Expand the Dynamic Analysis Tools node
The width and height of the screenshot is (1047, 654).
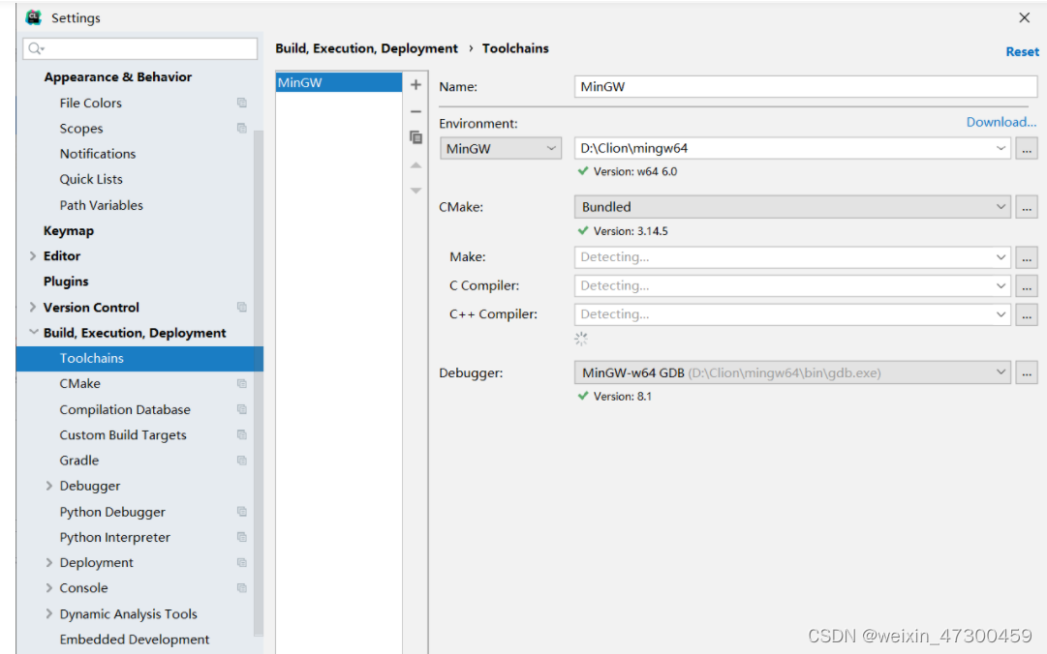point(48,614)
